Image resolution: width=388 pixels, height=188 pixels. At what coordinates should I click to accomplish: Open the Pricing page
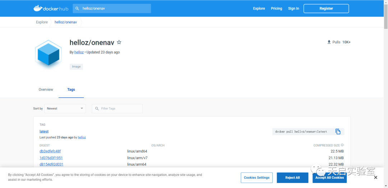pos(276,8)
